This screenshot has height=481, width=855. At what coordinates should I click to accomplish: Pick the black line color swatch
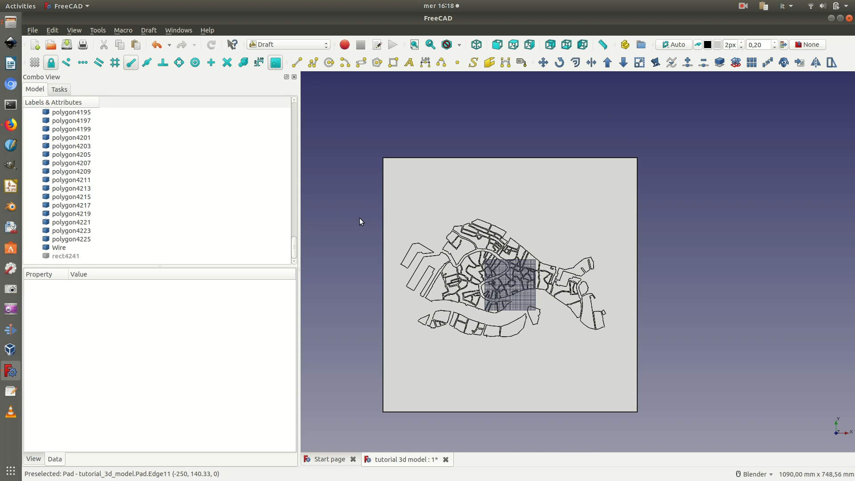tap(708, 45)
